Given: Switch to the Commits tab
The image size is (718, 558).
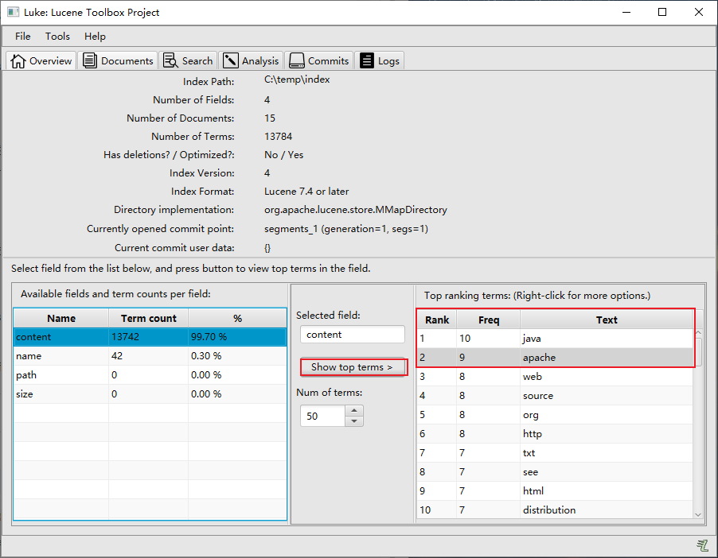Looking at the screenshot, I should tap(319, 60).
